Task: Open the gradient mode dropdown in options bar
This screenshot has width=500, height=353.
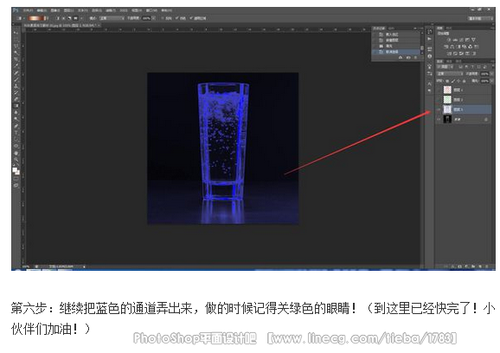Action: click(112, 18)
